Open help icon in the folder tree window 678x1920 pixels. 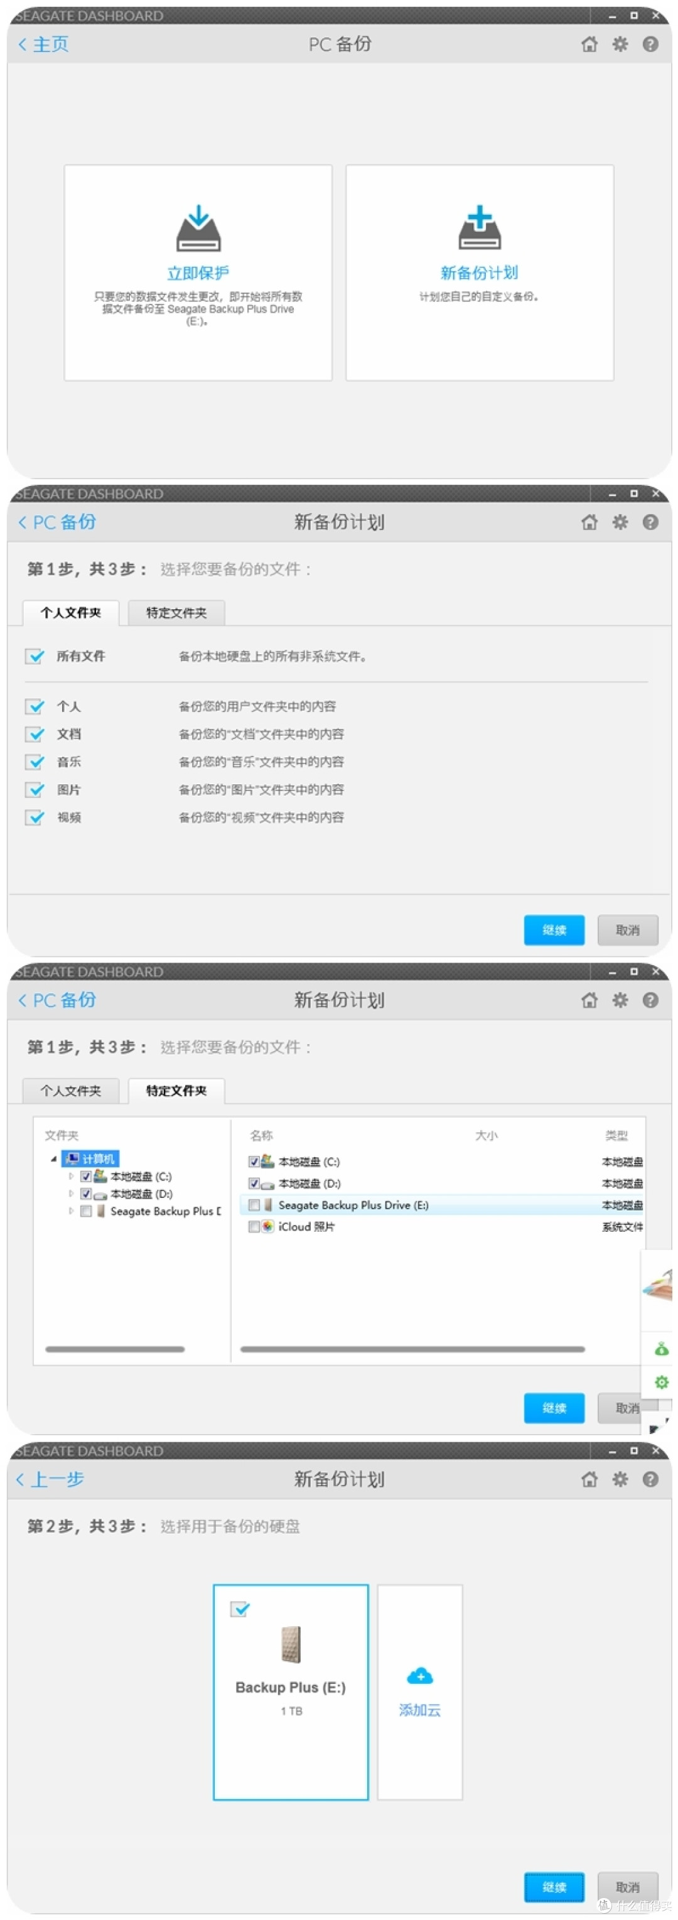click(x=650, y=1000)
